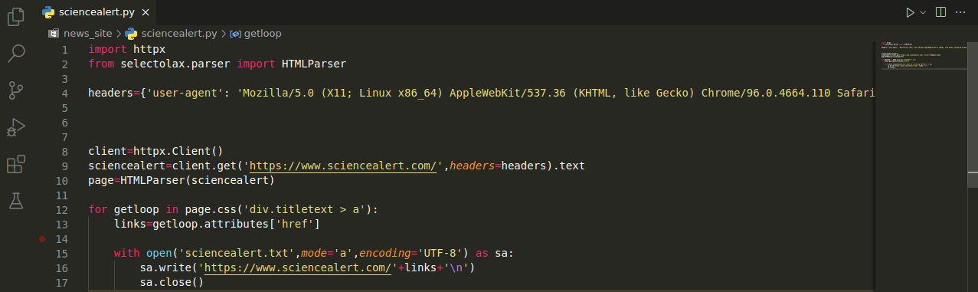Follow the sciencealert URL on line 9

pos(343,166)
